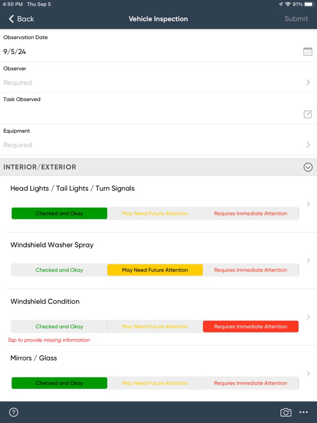Select May Need Future Attention for Head Lights

(x=155, y=213)
